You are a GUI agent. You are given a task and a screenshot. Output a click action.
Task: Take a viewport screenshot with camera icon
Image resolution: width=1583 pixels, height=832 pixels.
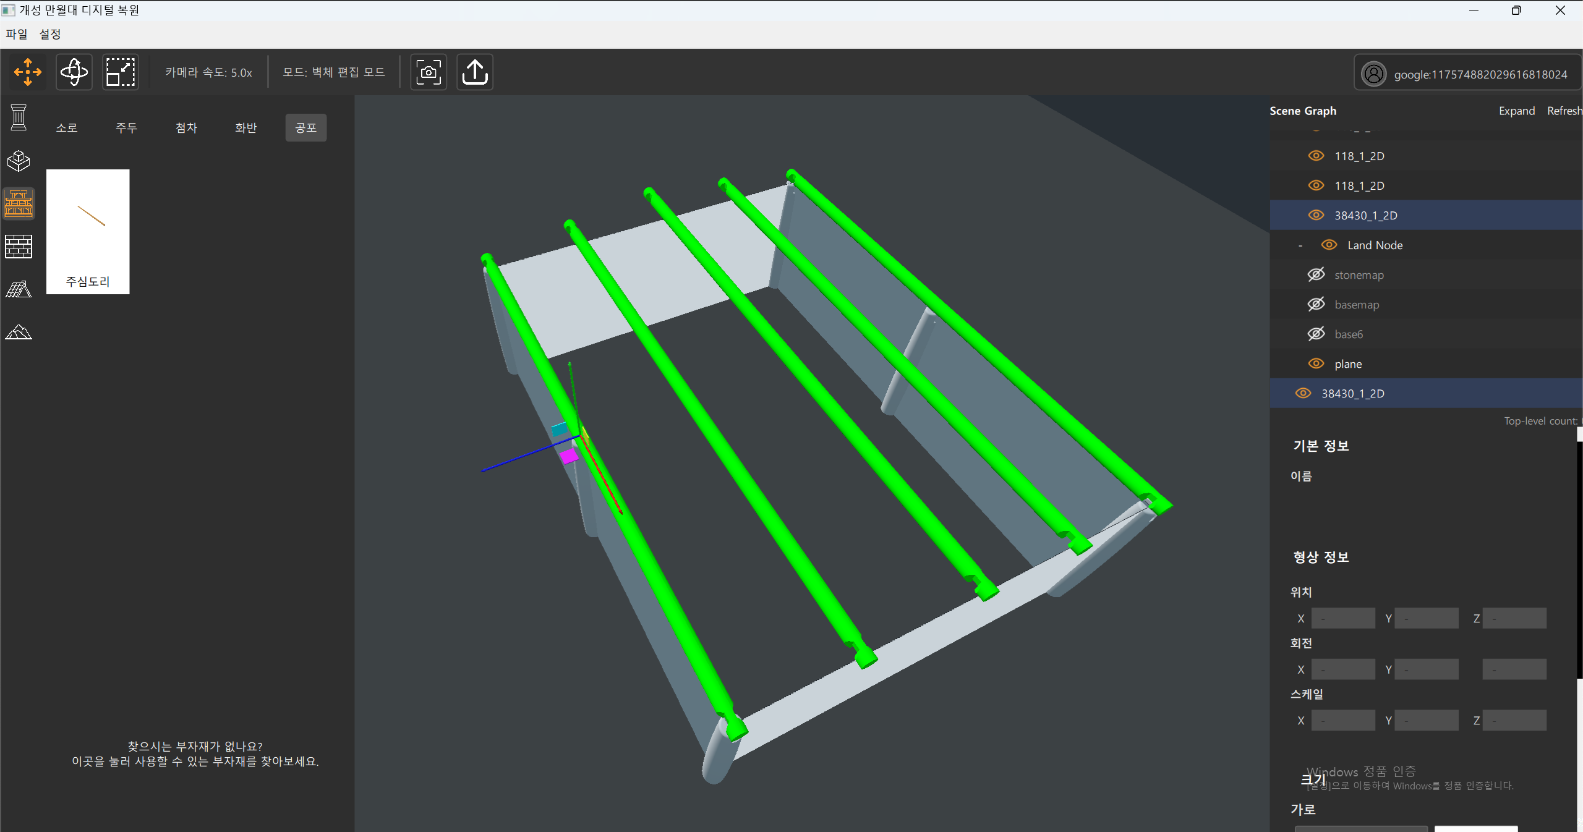(x=429, y=72)
